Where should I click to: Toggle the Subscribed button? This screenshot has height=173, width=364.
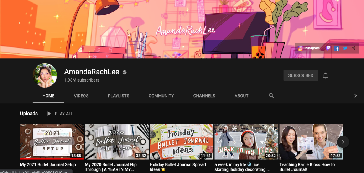coord(301,75)
